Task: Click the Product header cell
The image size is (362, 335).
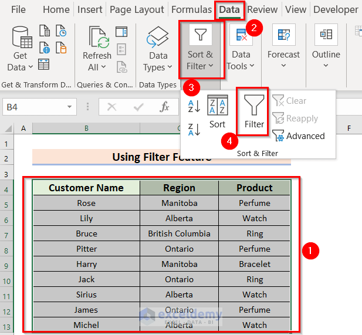Action: pyautogui.click(x=255, y=188)
